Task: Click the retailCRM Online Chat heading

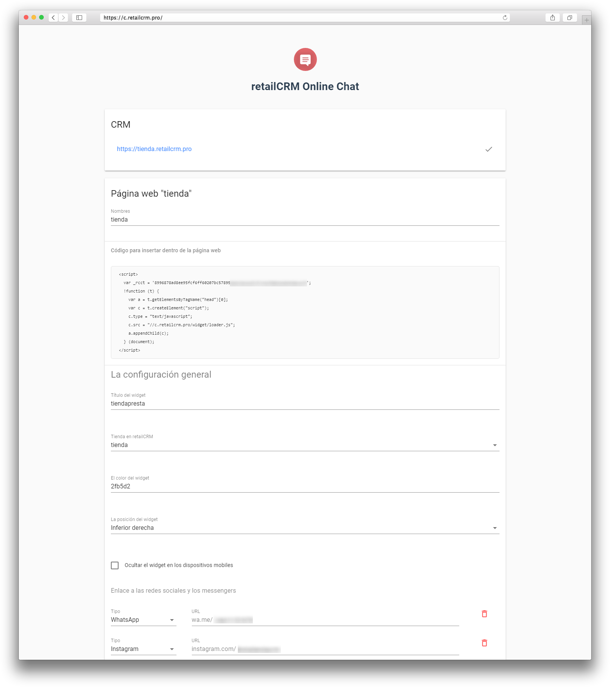Action: pos(305,87)
